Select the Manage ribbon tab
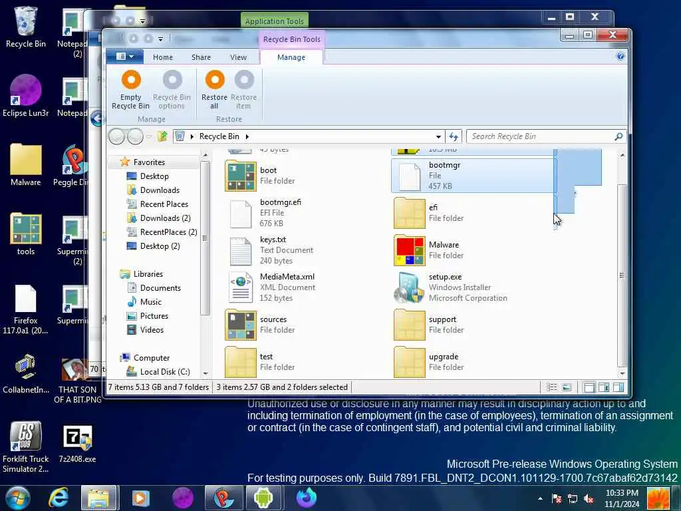This screenshot has height=511, width=681. click(x=291, y=57)
